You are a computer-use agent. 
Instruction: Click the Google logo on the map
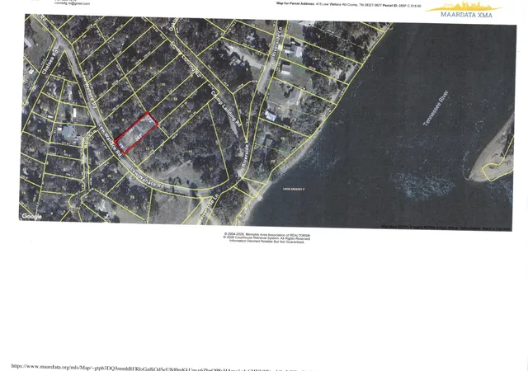32,217
